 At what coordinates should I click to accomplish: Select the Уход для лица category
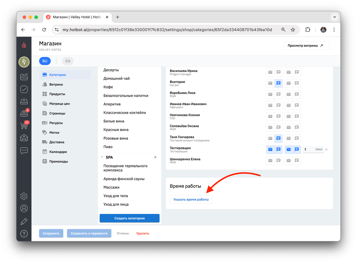[x=116, y=205]
